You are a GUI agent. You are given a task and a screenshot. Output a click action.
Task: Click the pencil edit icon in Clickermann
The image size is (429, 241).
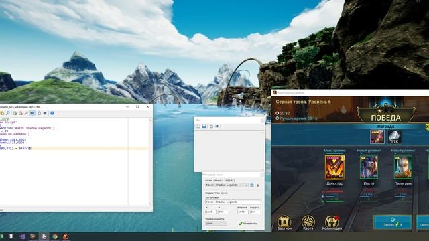tap(26, 113)
